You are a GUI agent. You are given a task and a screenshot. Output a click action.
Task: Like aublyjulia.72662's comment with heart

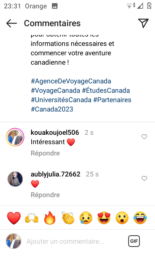(144, 178)
